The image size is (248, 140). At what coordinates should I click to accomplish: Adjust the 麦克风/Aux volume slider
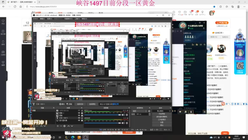[103, 115]
